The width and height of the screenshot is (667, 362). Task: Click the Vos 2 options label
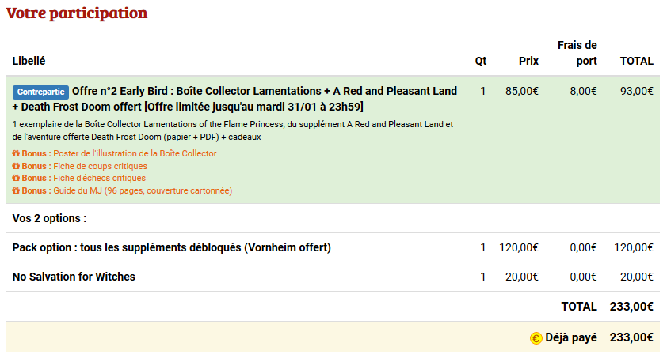point(49,218)
